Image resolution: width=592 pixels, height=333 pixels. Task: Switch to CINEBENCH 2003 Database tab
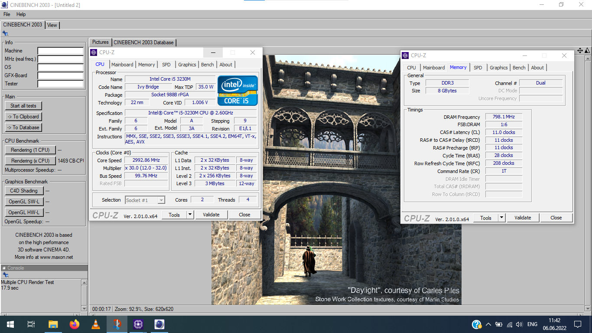click(x=143, y=42)
